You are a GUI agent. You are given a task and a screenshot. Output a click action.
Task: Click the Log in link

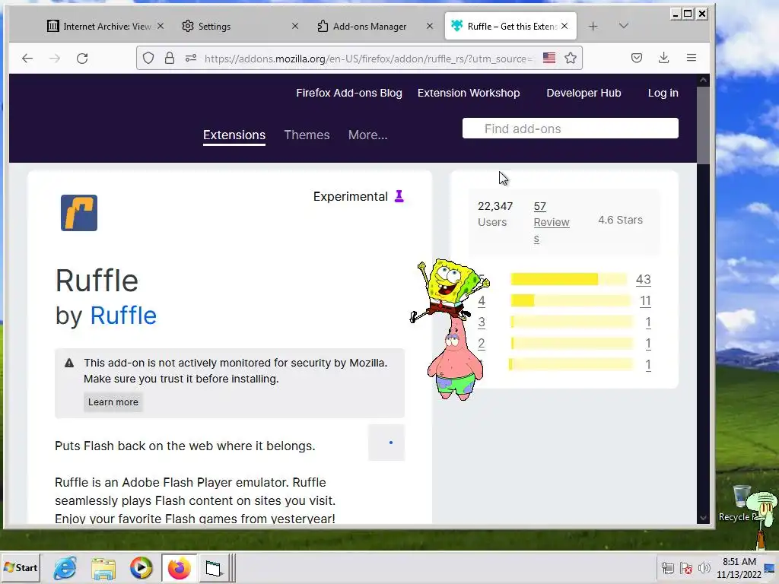click(x=663, y=93)
